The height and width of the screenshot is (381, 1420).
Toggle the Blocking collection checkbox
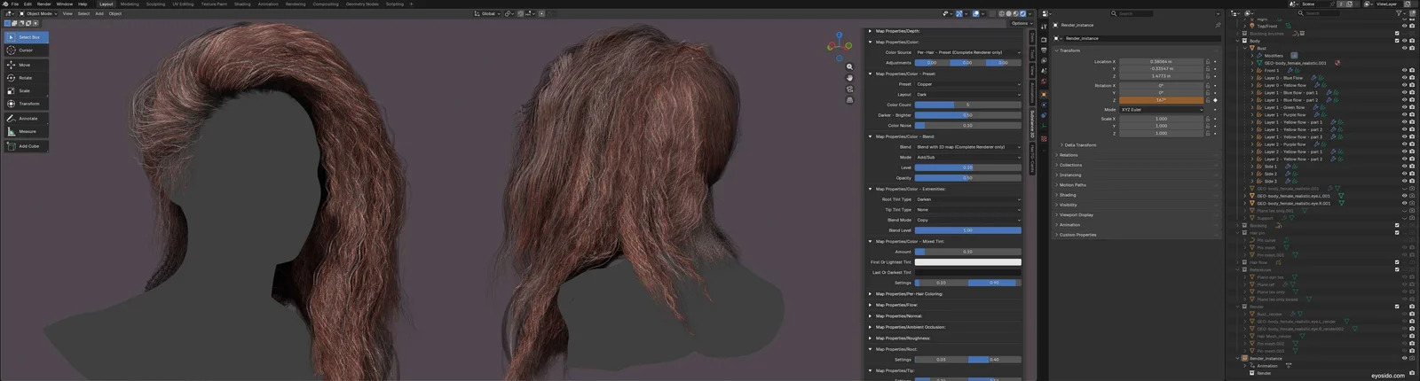coord(1397,225)
